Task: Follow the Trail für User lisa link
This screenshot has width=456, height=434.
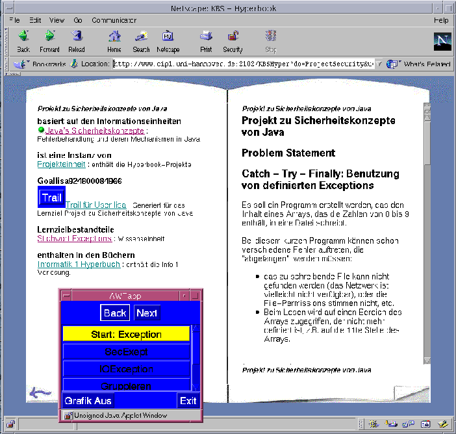Action: 95,205
